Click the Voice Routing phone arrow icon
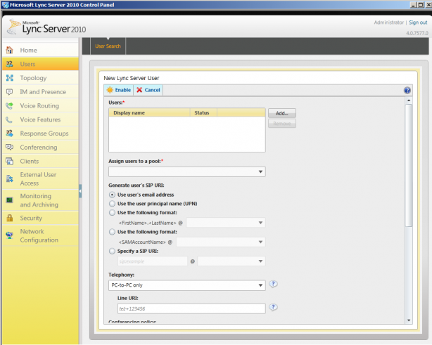This screenshot has width=432, height=345. [x=10, y=105]
